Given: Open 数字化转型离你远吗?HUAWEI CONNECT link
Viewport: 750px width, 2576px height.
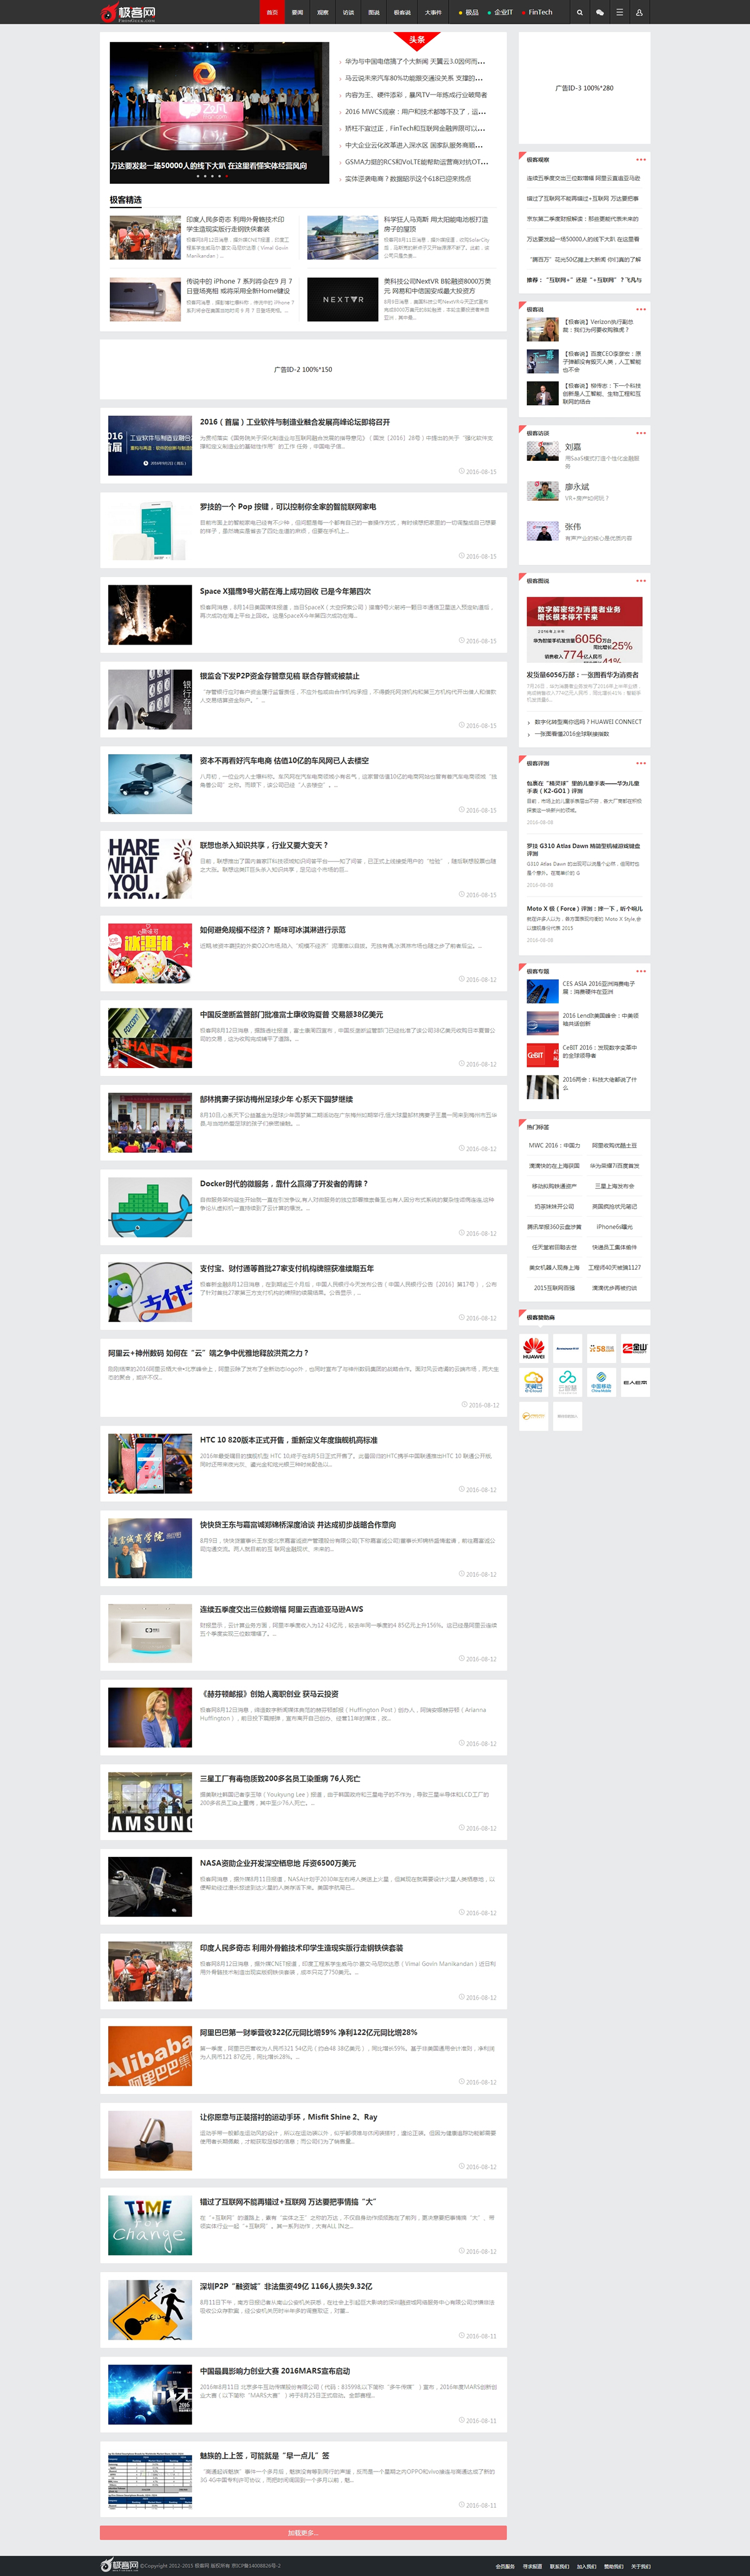Looking at the screenshot, I should 588,722.
